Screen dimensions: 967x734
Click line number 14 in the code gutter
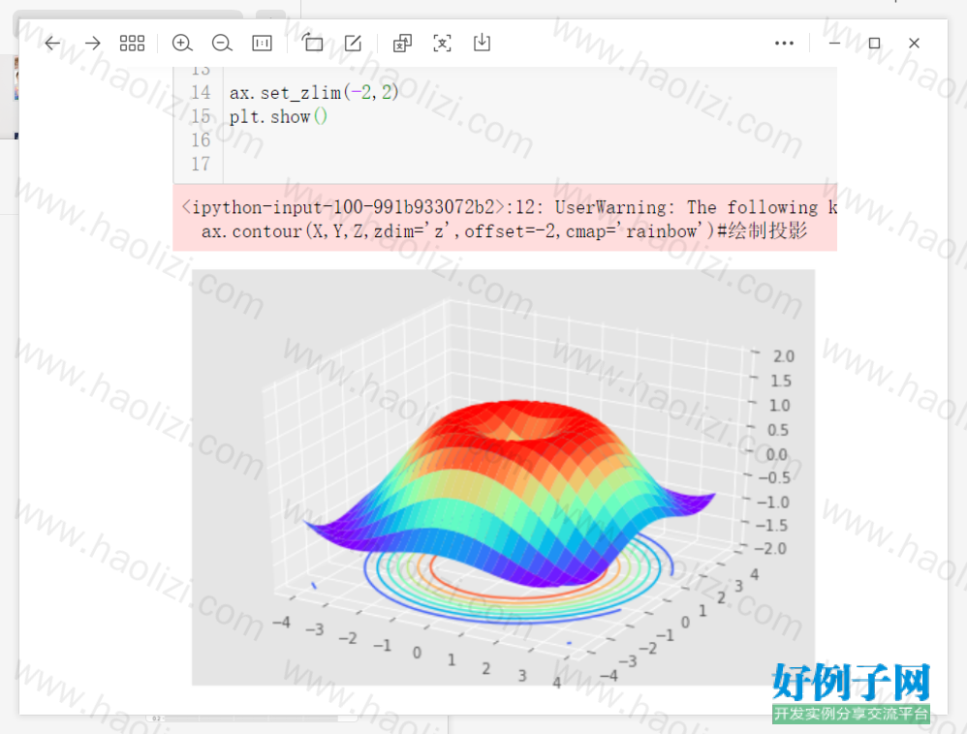click(201, 92)
